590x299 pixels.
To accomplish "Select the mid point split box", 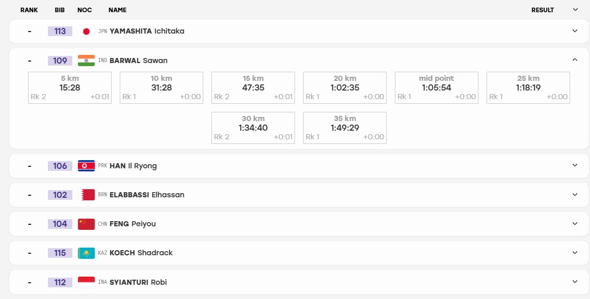I will point(437,87).
